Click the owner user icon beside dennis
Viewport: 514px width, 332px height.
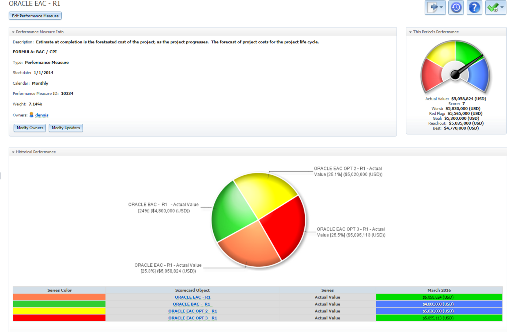[31, 115]
